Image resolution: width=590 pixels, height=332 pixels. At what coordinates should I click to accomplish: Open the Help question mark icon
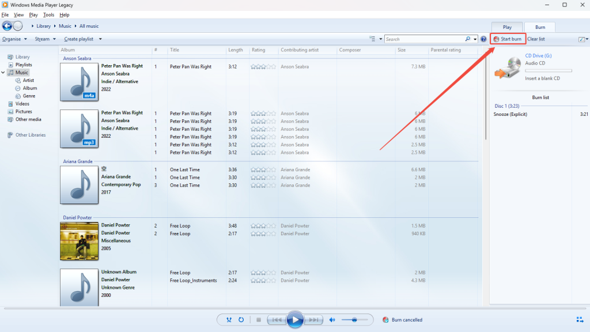pyautogui.click(x=483, y=39)
